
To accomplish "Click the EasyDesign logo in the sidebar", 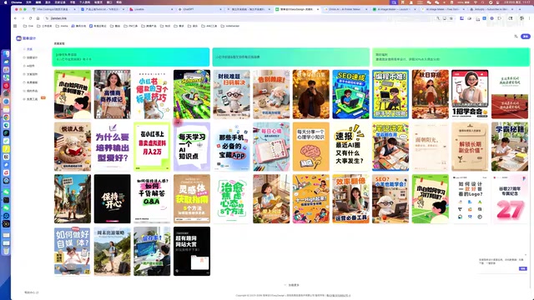I will click(x=26, y=38).
